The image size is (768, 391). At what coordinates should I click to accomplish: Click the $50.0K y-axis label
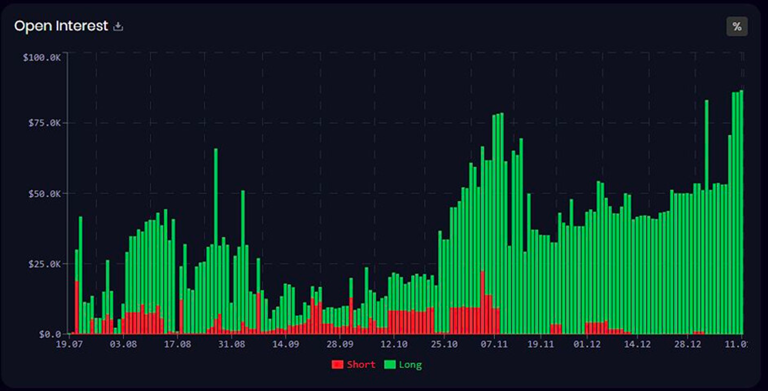pos(44,194)
